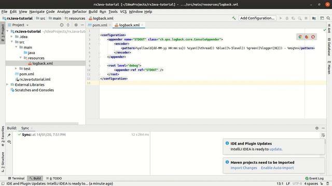
Task: Open the Ant tool window
Action: click(329, 28)
